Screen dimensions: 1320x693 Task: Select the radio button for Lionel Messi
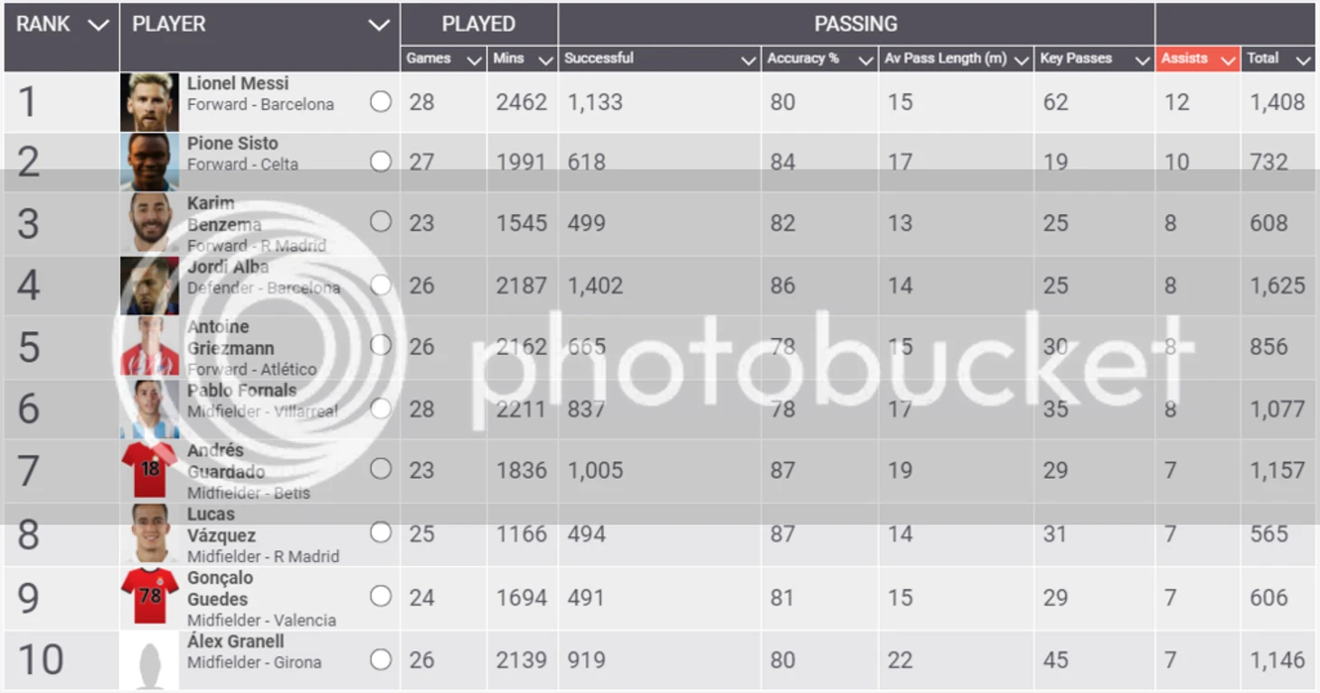[381, 101]
